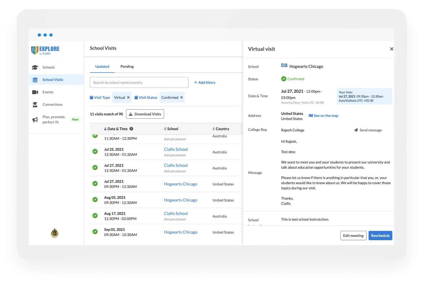Click the Connections person icon
This screenshot has width=425, height=285.
35,104
